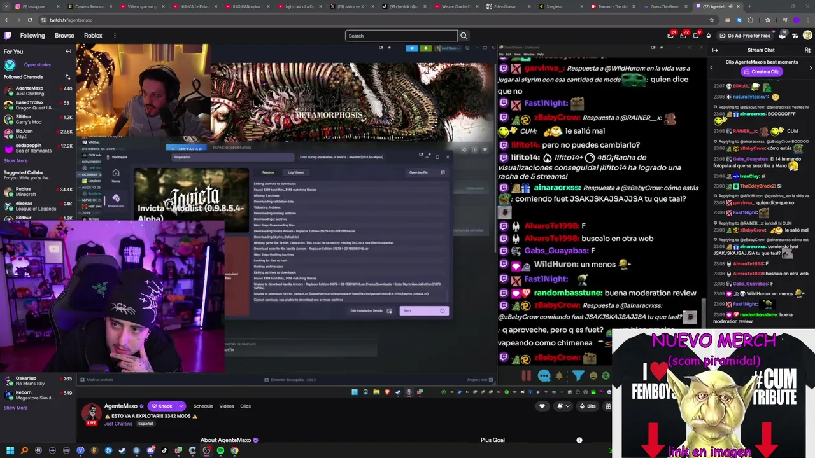
Task: Open elxokas League of Legends channel
Action: 37,206
